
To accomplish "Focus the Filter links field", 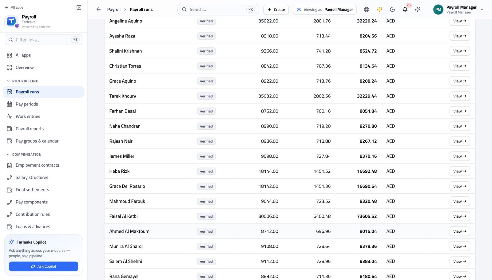I will pyautogui.click(x=43, y=40).
